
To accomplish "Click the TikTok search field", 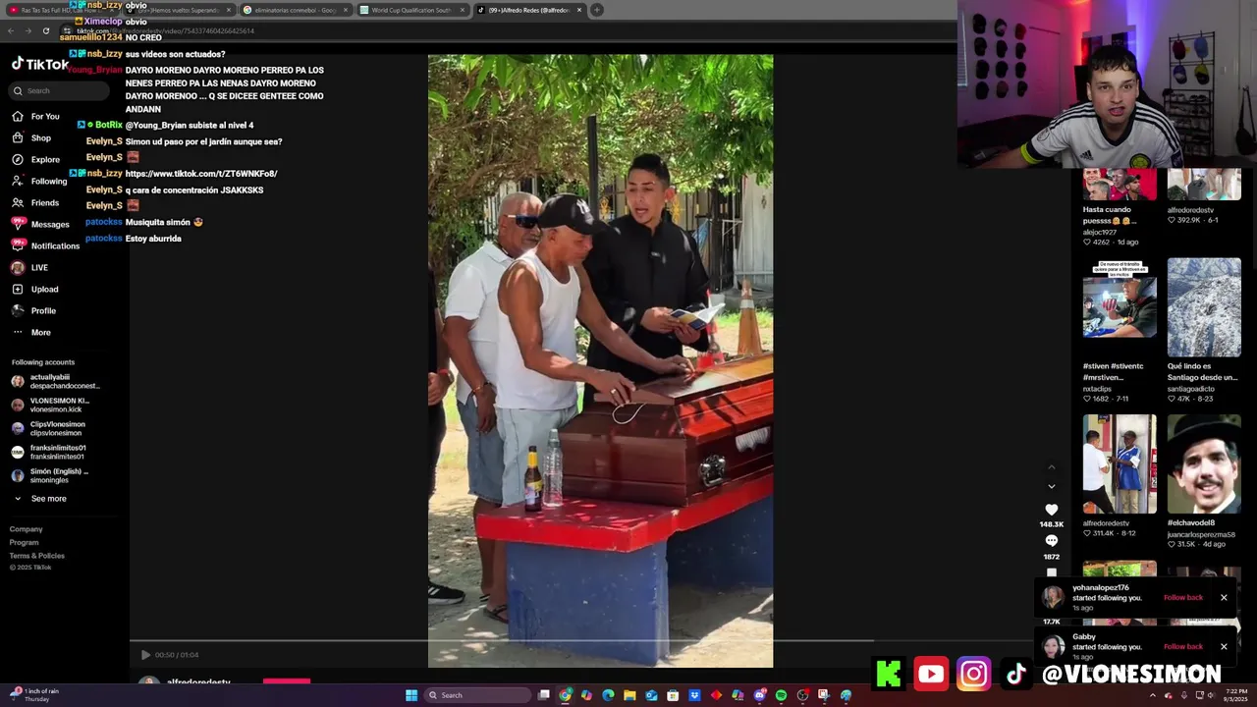I will [59, 90].
